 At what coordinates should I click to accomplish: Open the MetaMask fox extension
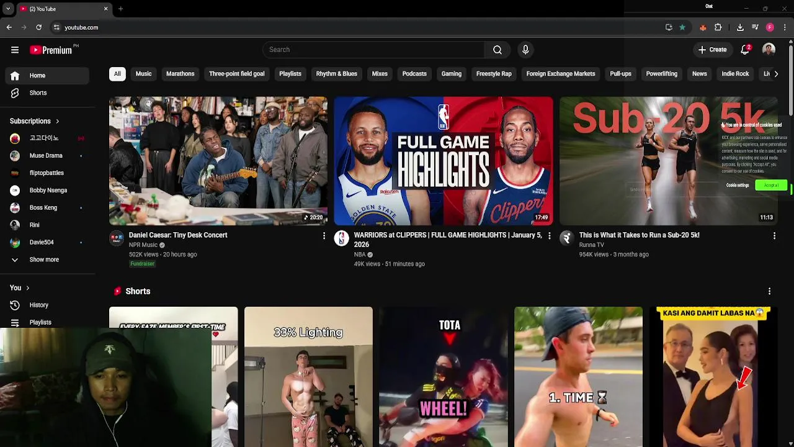coord(703,27)
